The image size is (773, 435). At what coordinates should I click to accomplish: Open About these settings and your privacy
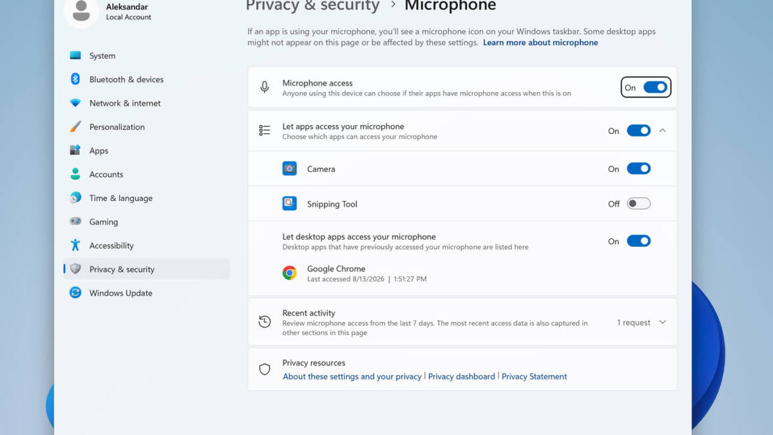[352, 376]
